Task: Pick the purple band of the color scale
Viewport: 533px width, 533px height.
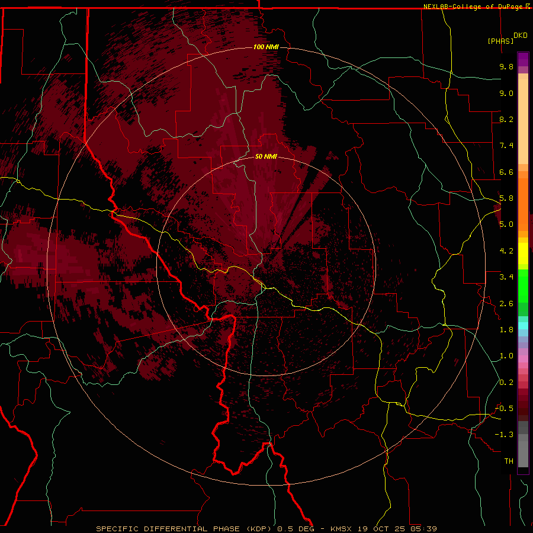Action: coord(523,59)
